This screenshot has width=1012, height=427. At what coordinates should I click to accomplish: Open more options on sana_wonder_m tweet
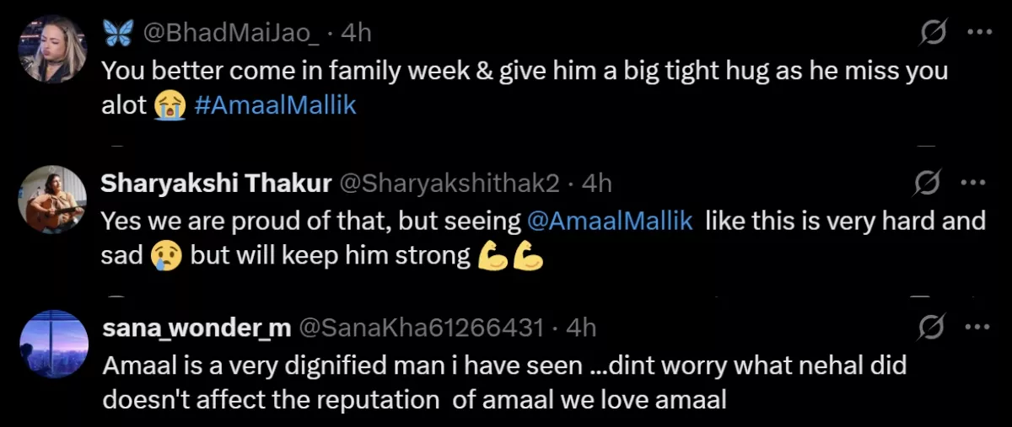coord(977,327)
